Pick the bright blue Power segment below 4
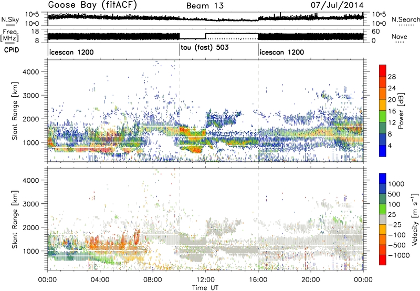Viewport: 420px width, 291px height. 383,151
